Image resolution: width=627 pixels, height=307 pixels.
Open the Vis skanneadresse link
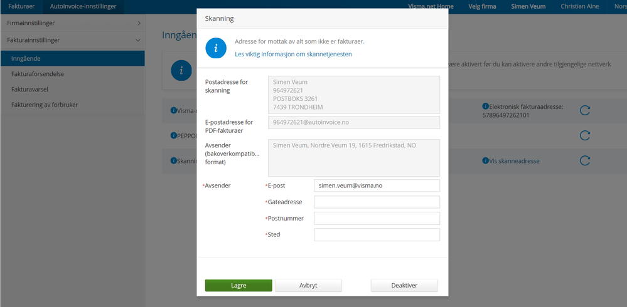click(x=514, y=161)
